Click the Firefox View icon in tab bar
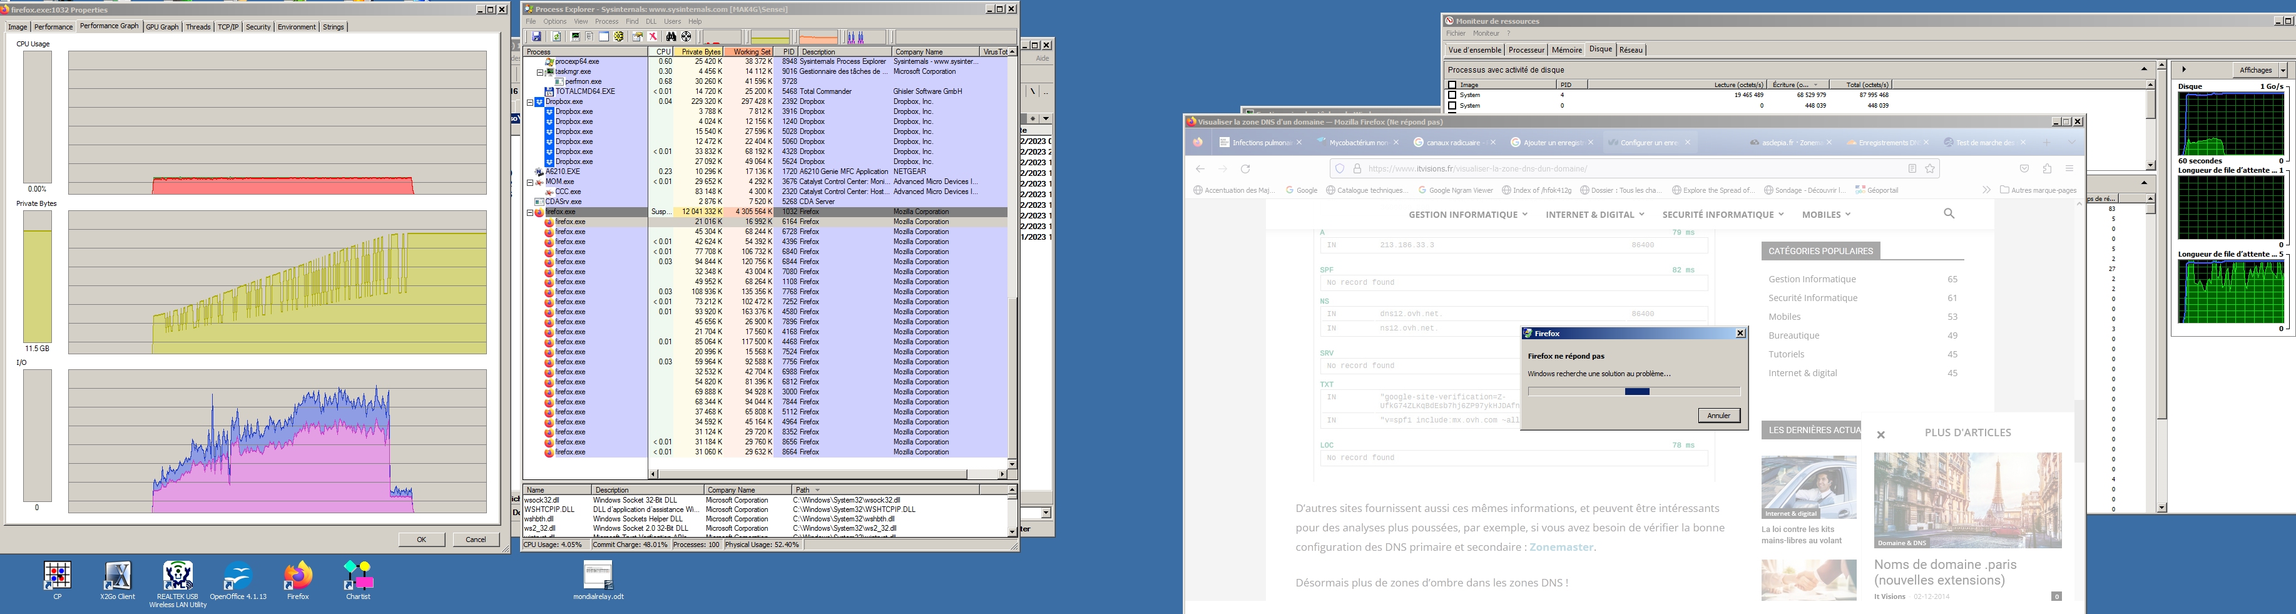This screenshot has height=614, width=2296. click(x=1198, y=141)
